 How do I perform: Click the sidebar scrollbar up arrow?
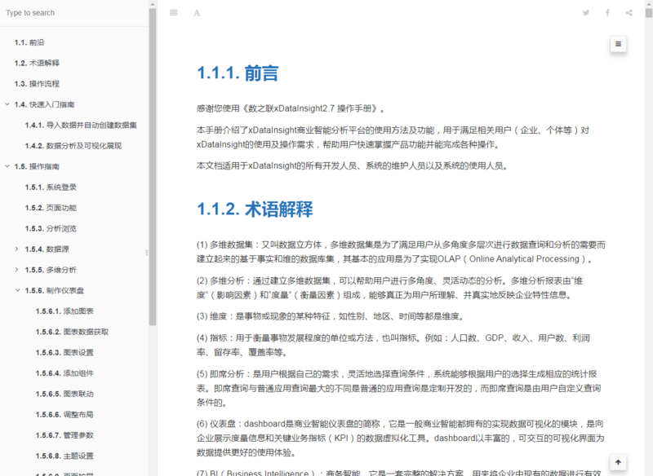(x=153, y=4)
